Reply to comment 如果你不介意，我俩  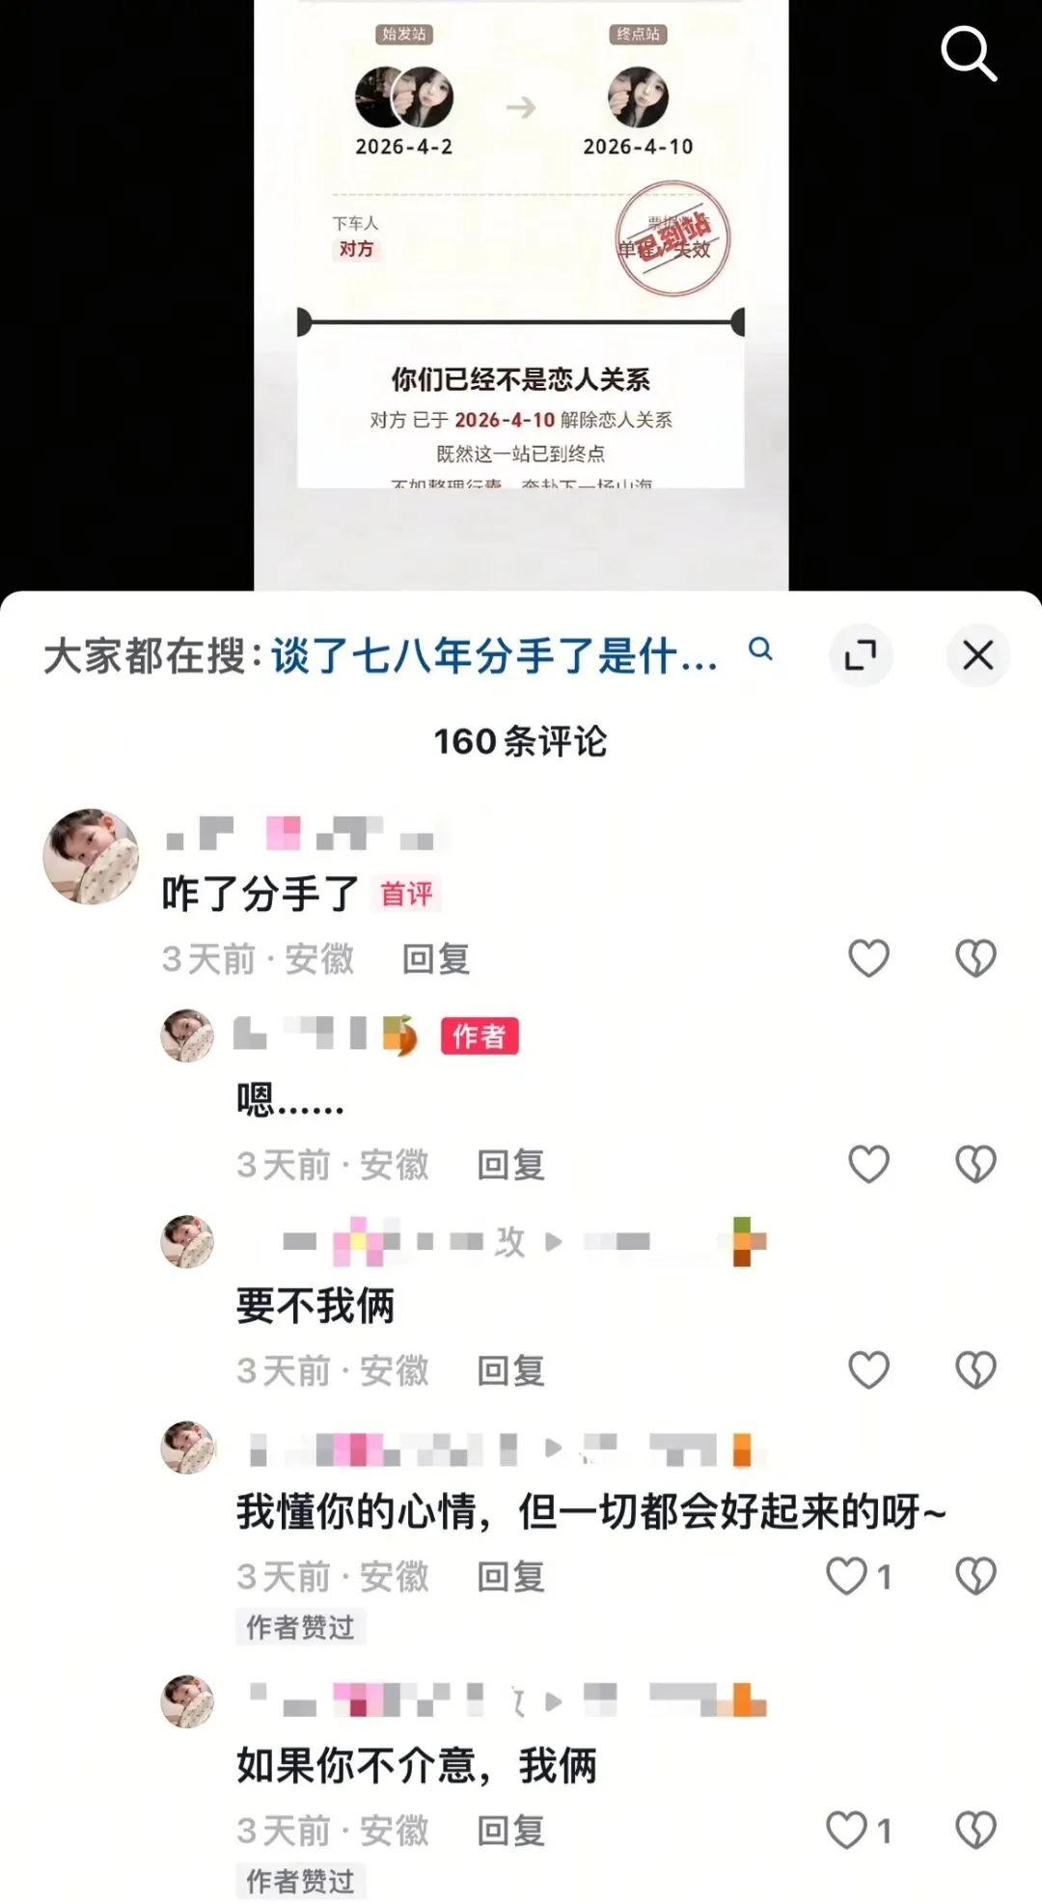tap(510, 1831)
